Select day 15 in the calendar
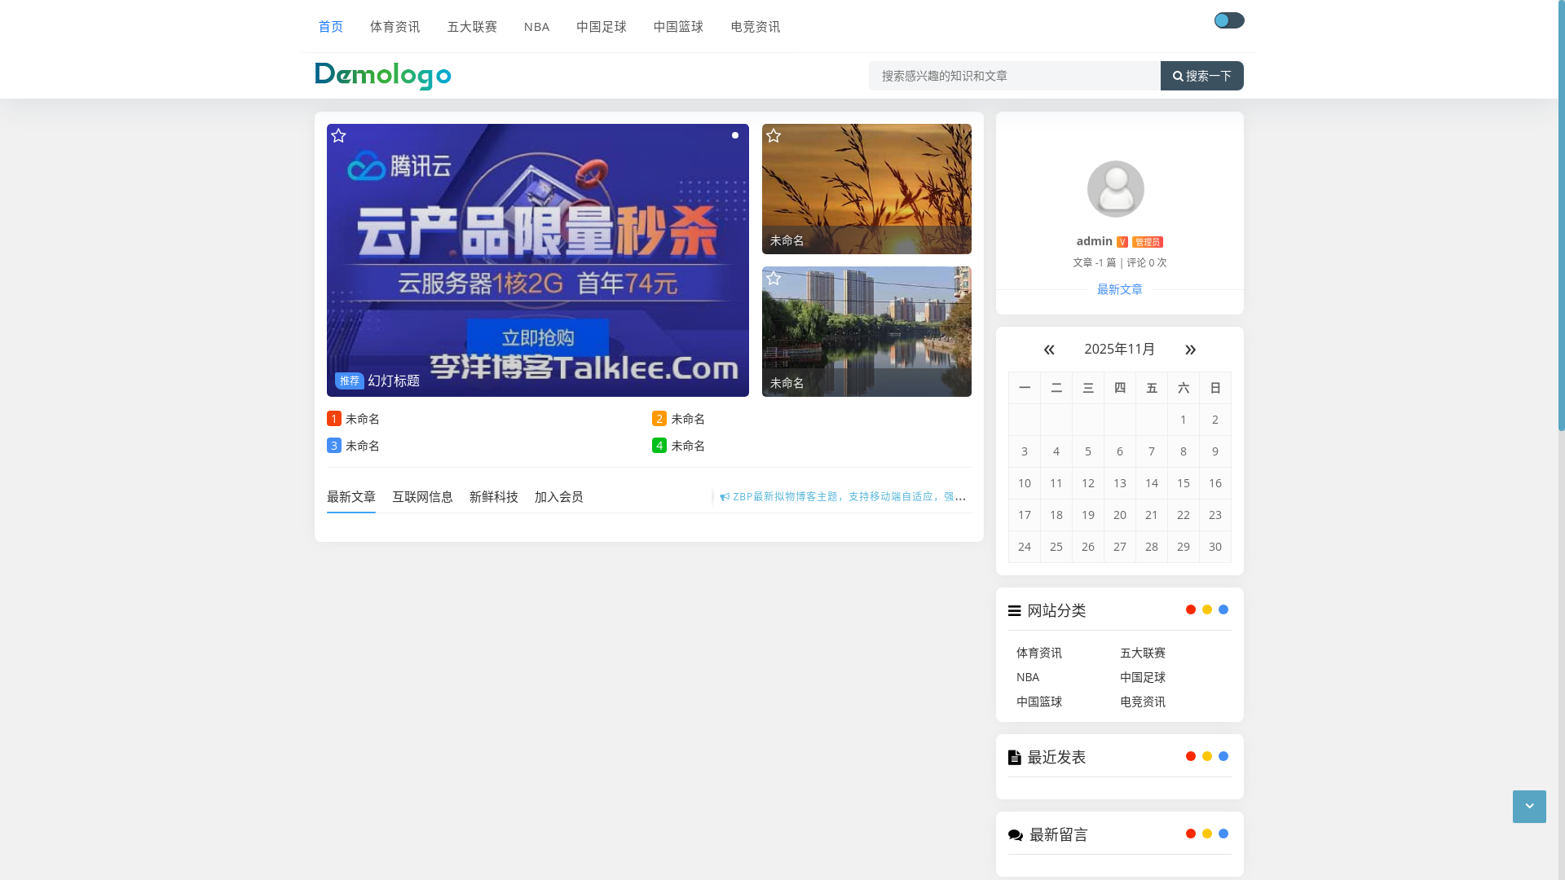The width and height of the screenshot is (1565, 880). 1184,483
